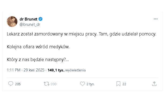Click the 1:11 PM timestamp
This screenshot has height=101, width=165.
point(14,70)
